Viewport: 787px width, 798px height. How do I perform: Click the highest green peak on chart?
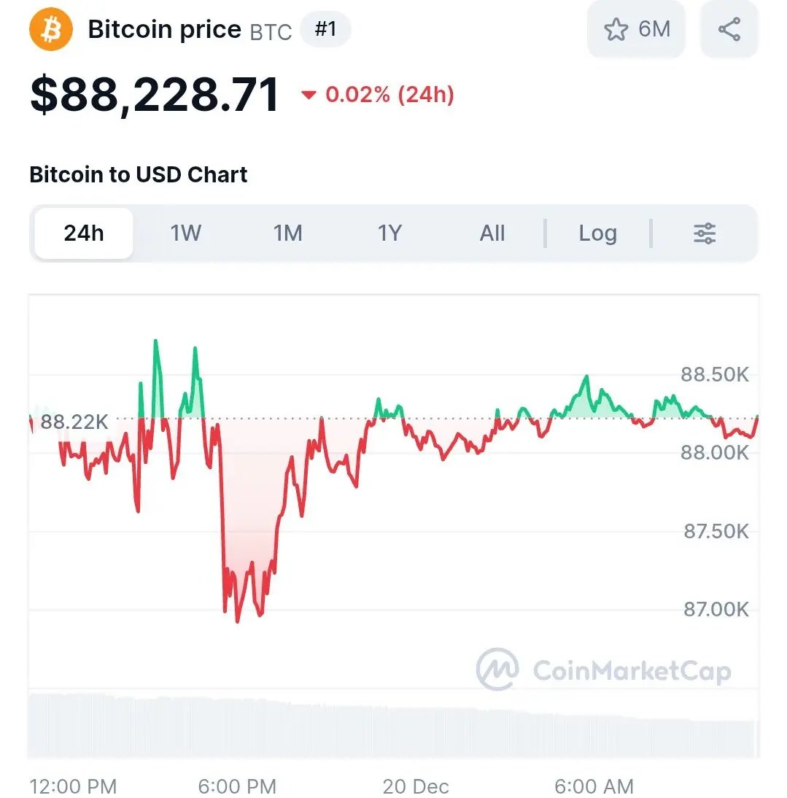click(155, 341)
